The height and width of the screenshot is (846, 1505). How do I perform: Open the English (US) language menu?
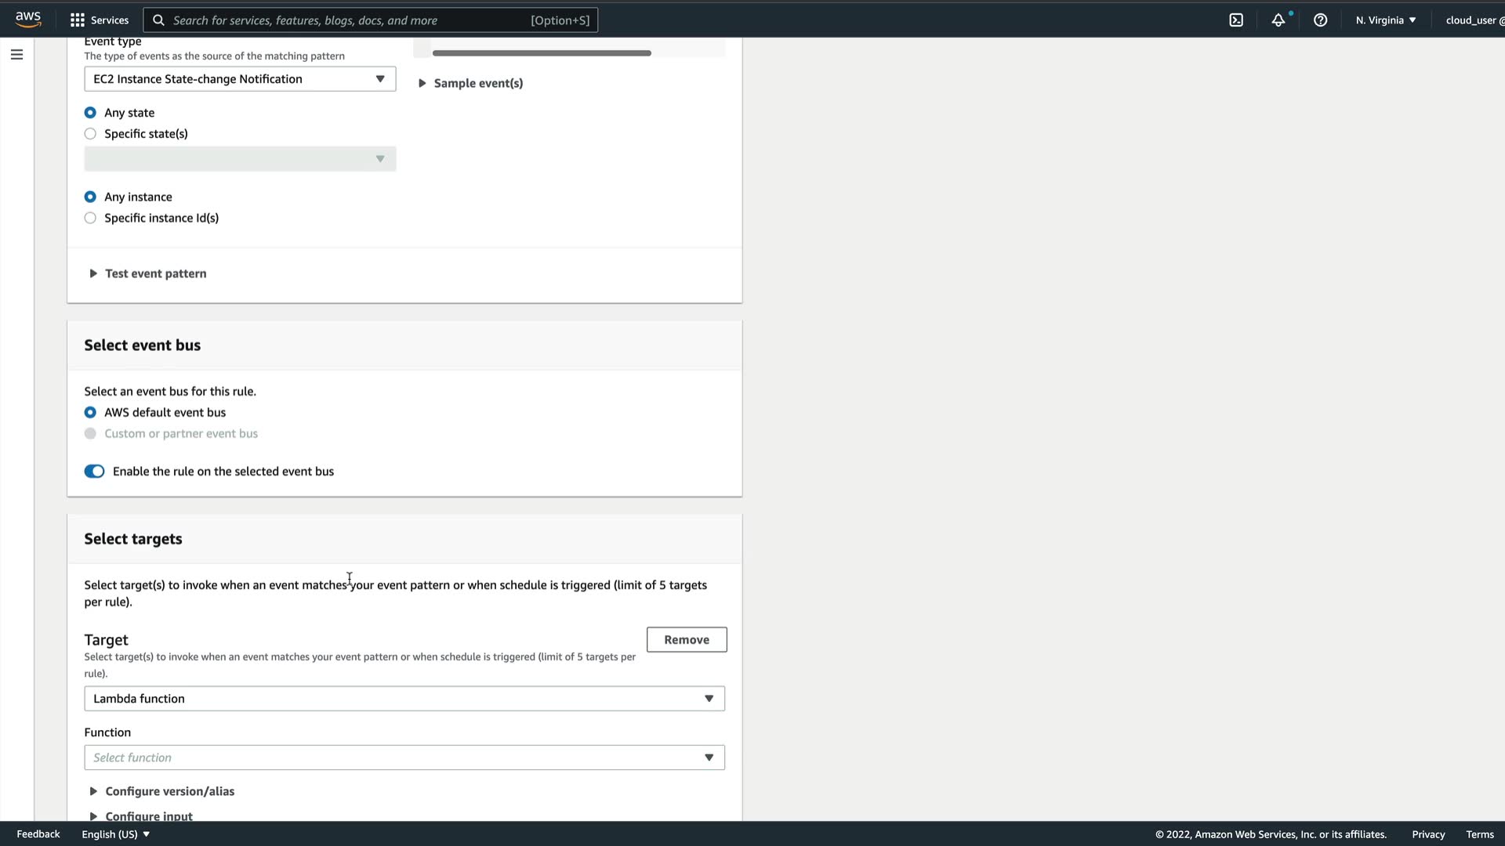pyautogui.click(x=115, y=834)
